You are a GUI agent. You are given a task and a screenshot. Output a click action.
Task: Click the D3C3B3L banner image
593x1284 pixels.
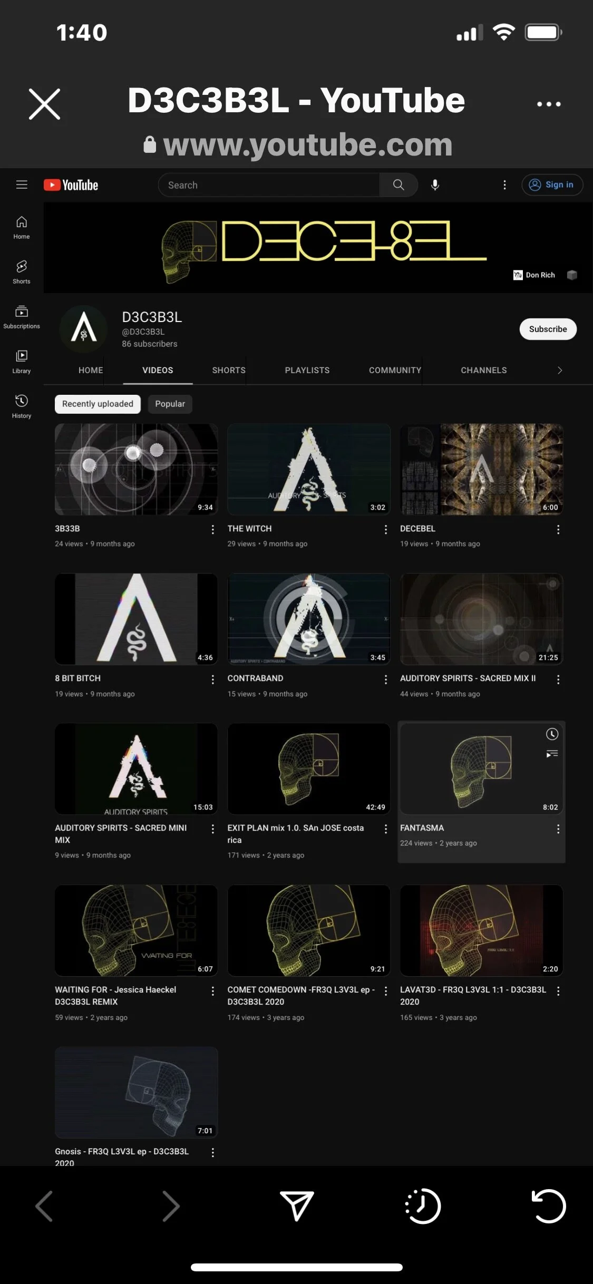point(318,248)
